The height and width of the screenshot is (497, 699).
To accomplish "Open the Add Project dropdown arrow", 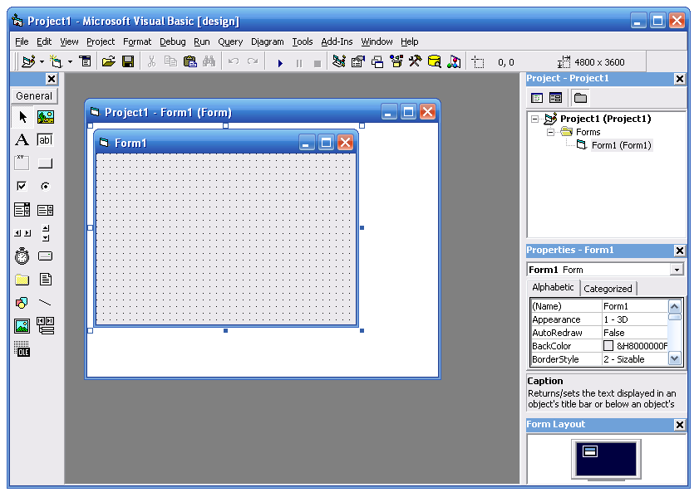I will (42, 62).
